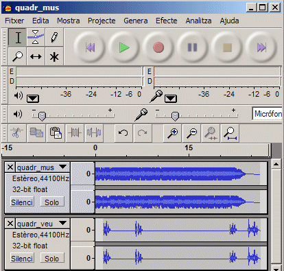Click the quadr_mus upper channel waveform
Image resolution: width=284 pixels, height=271 pixels.
pos(180,174)
